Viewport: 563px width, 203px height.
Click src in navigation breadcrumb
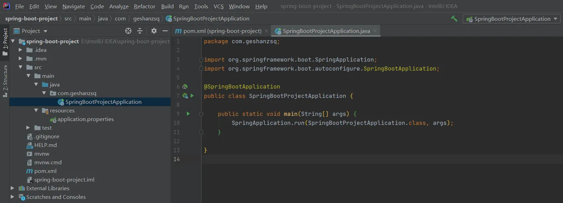coord(68,18)
